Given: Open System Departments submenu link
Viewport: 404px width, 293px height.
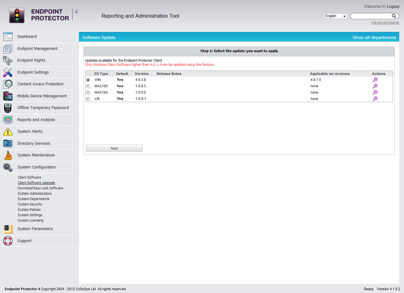Looking at the screenshot, I should click(34, 199).
